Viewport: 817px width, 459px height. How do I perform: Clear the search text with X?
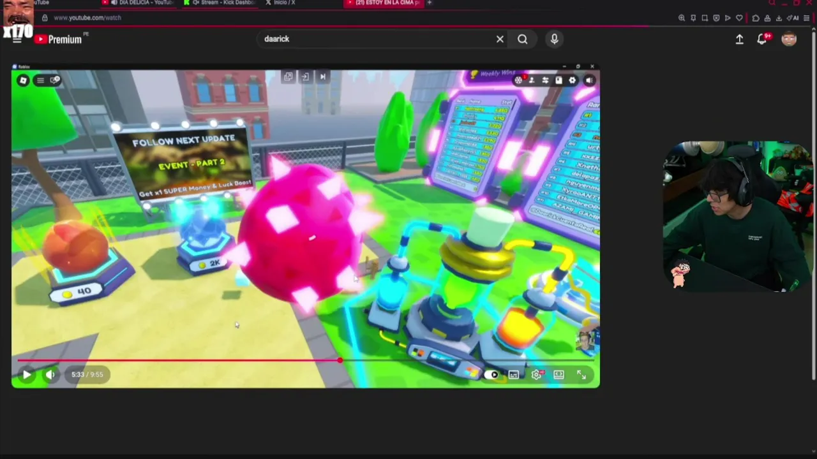click(500, 39)
